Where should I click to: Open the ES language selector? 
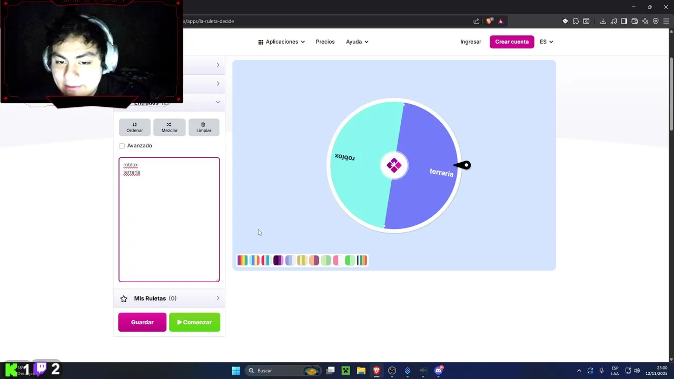coord(546,42)
